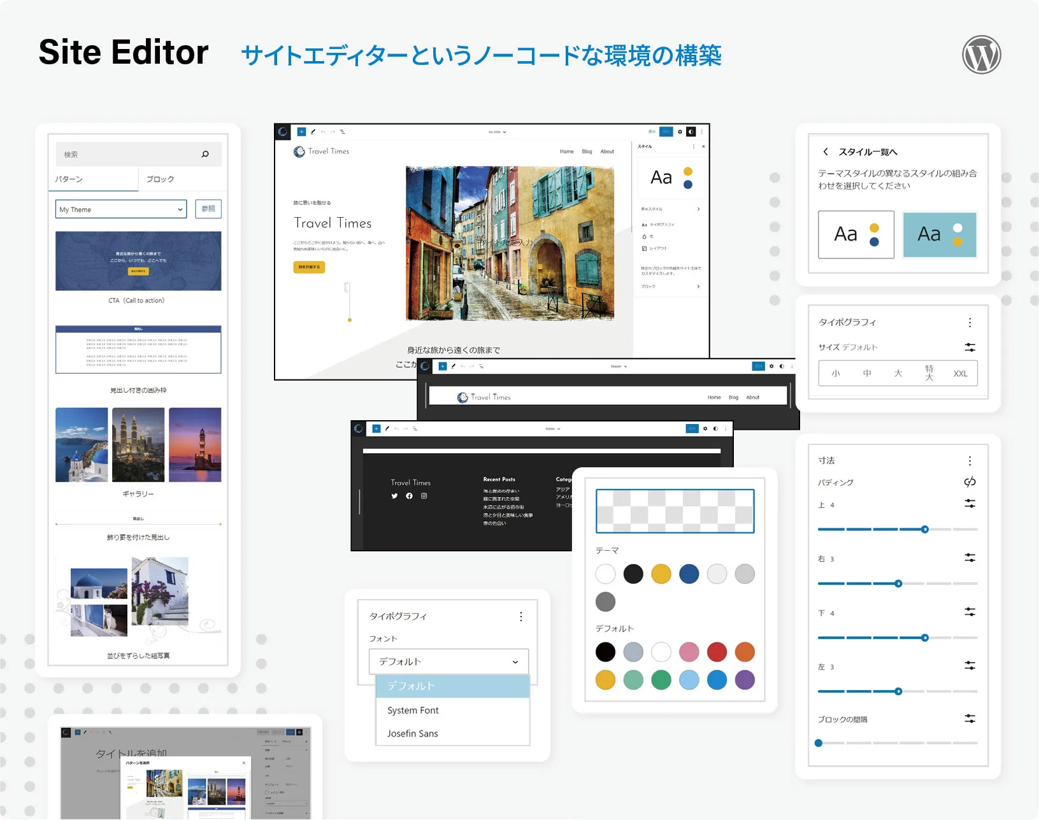Open the レイアウト layout panel icon
The height and width of the screenshot is (820, 1039).
(644, 248)
